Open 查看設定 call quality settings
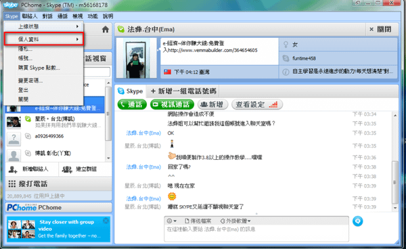406x249 pixels. pos(257,105)
